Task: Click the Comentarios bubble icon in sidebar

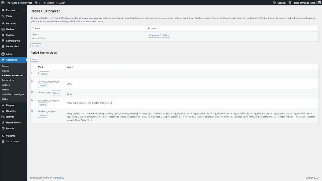Action: pyautogui.click(x=3, y=41)
